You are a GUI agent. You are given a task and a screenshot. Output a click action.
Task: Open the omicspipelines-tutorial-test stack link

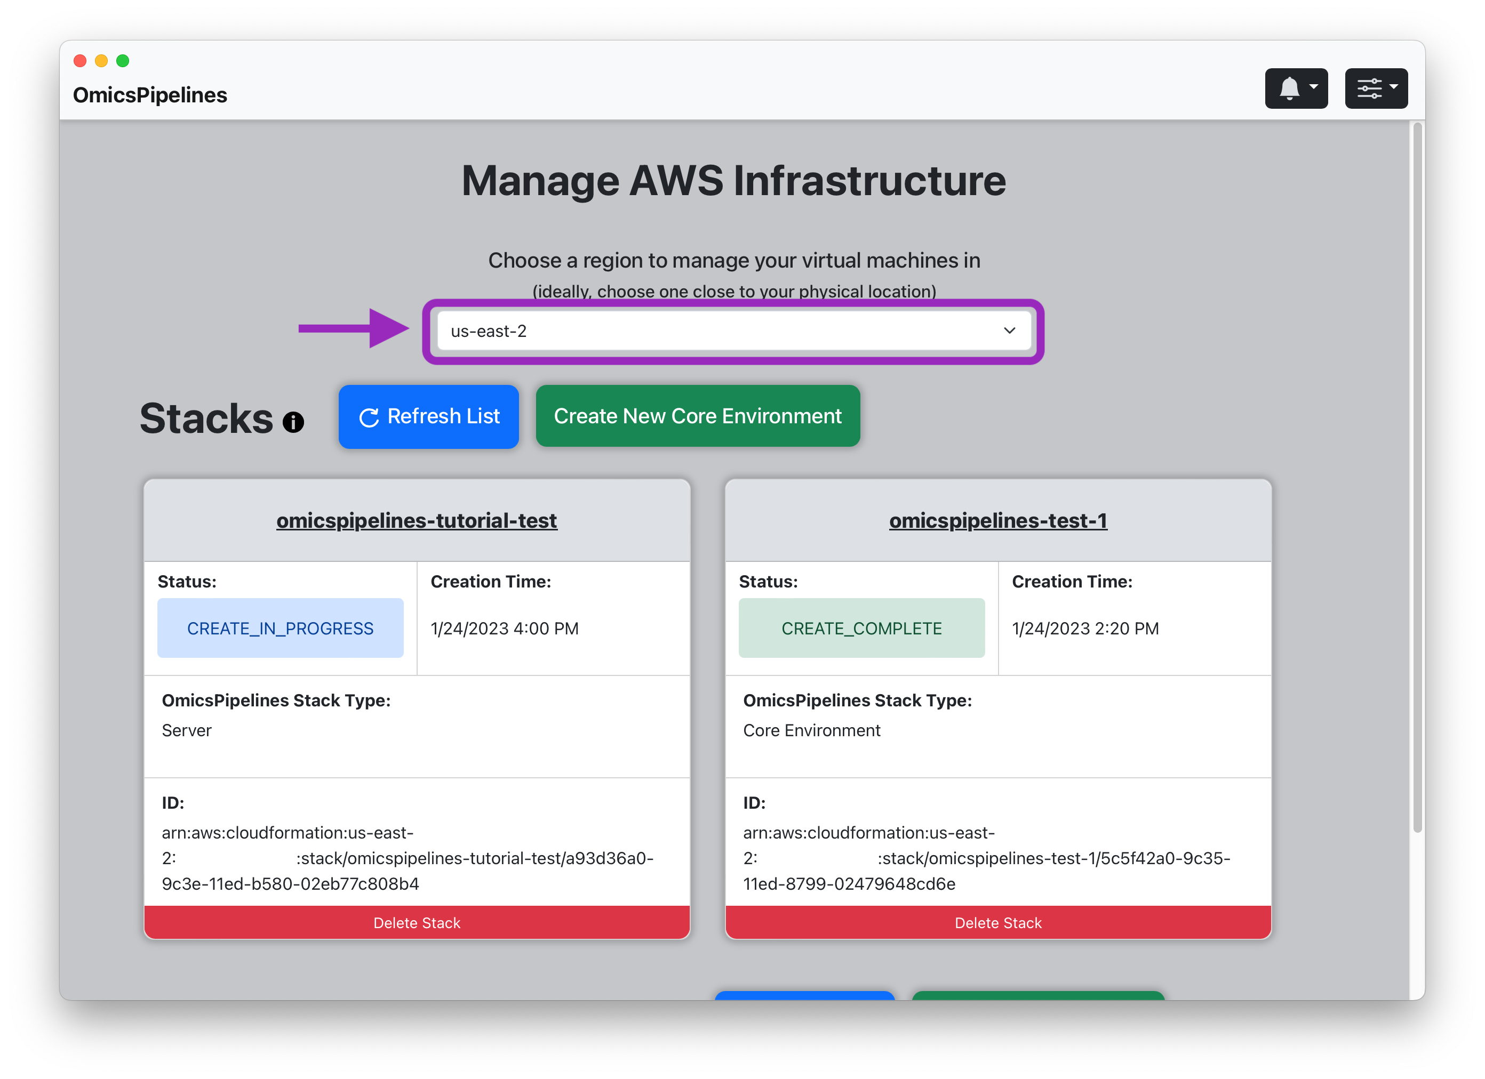[x=417, y=520]
